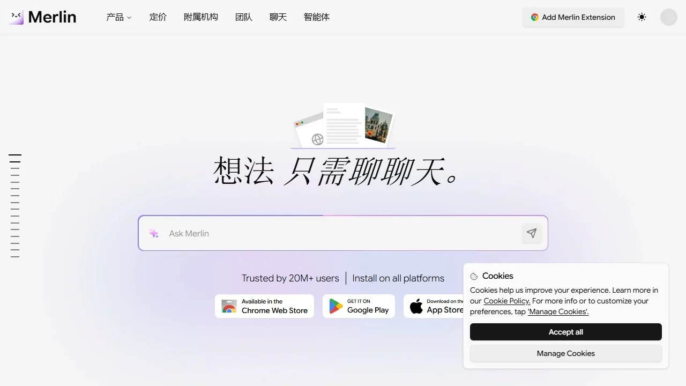Send the message with paper plane icon
This screenshot has height=386, width=686.
coord(531,233)
